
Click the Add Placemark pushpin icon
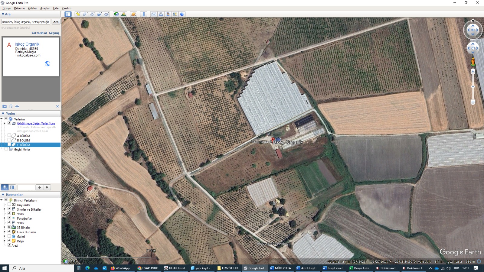click(78, 14)
